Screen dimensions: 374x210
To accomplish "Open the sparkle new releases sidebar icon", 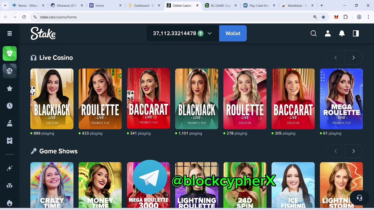I will 10,168.
